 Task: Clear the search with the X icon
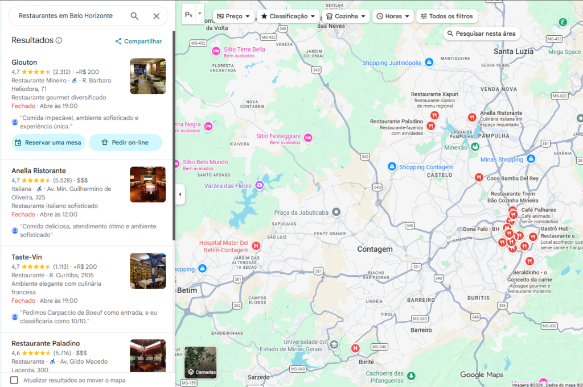click(x=157, y=16)
